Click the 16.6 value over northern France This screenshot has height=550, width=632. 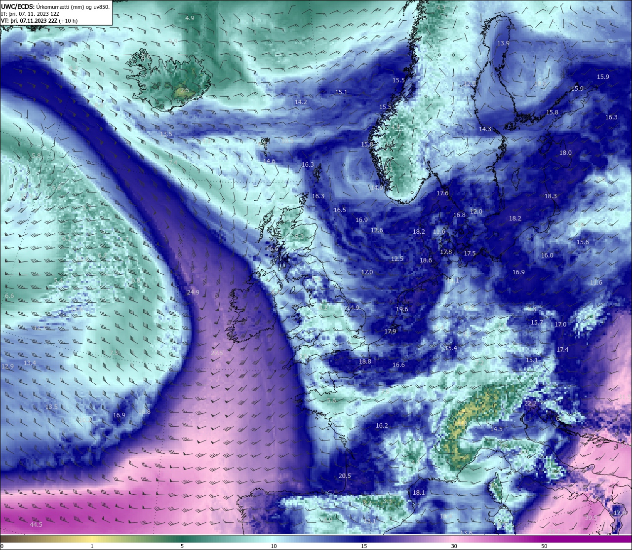398,365
